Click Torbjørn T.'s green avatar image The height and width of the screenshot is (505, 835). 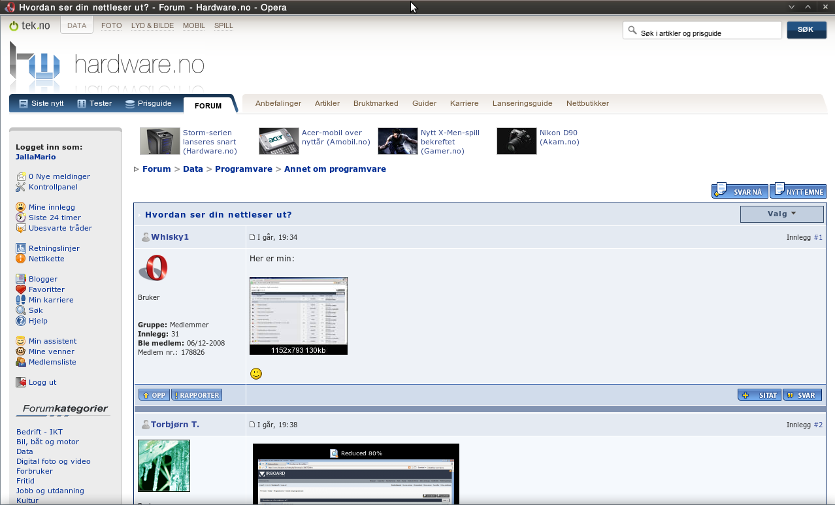click(x=164, y=466)
